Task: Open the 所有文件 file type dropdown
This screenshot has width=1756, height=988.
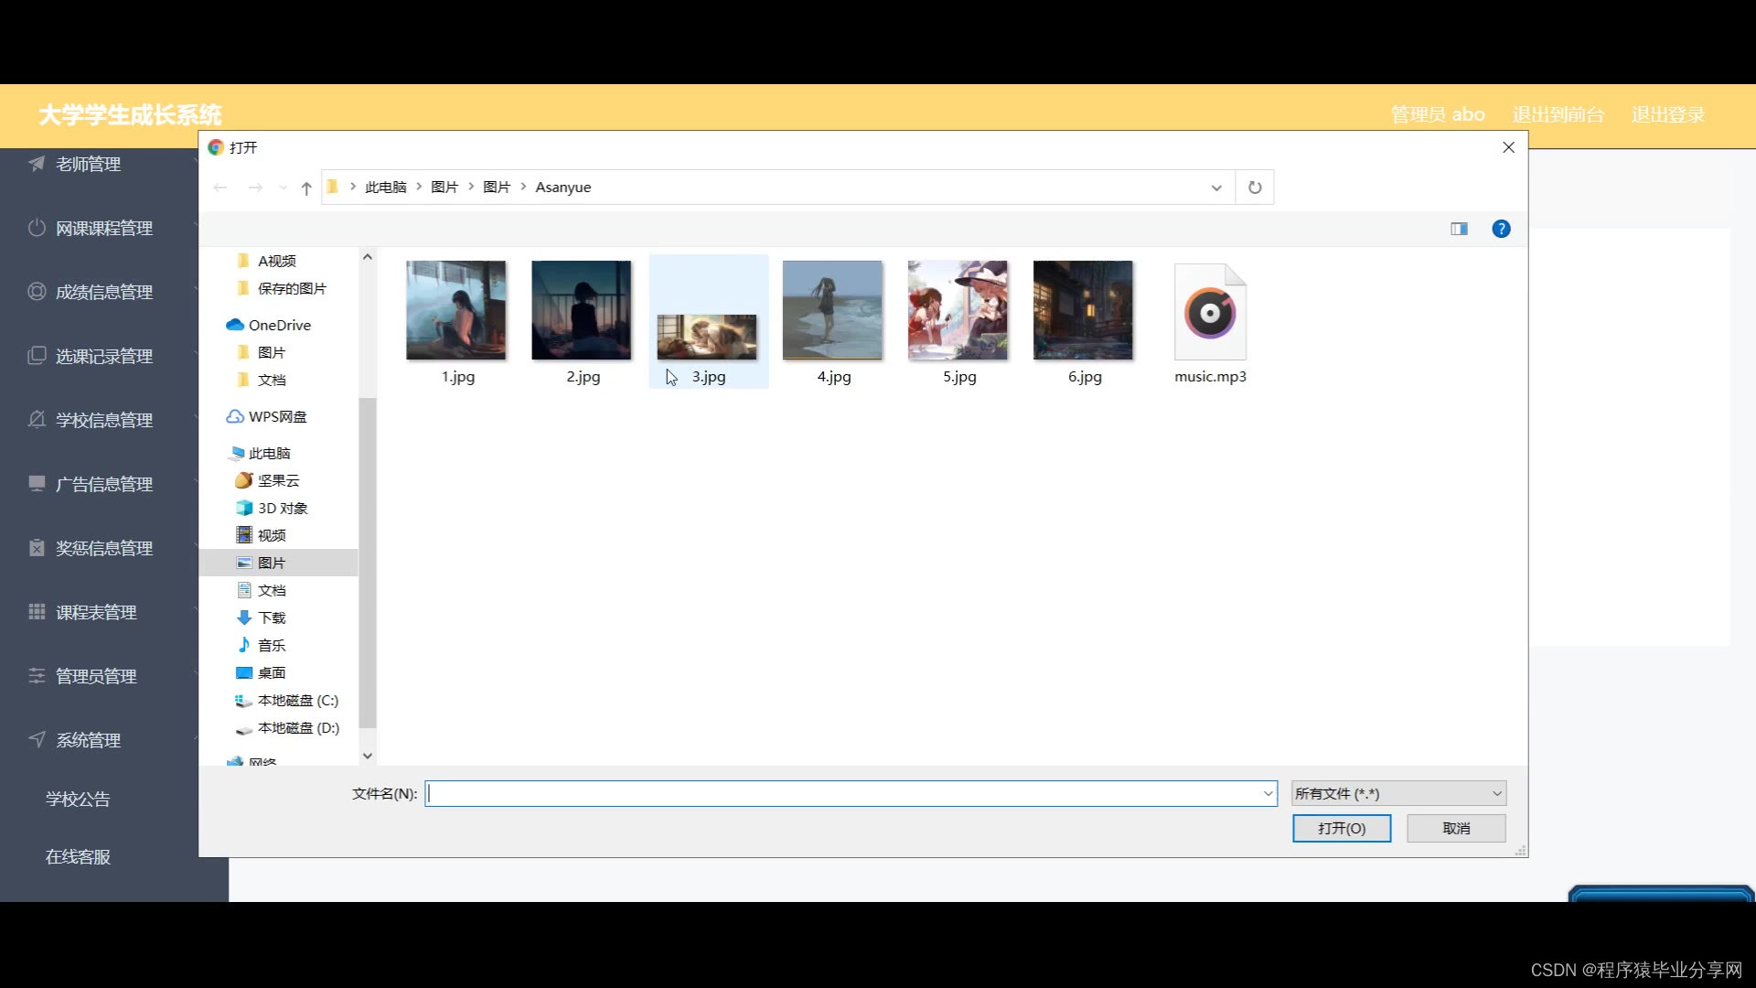Action: (x=1397, y=793)
